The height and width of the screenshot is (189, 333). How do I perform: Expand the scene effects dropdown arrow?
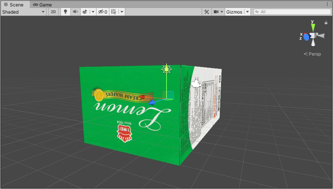point(93,12)
